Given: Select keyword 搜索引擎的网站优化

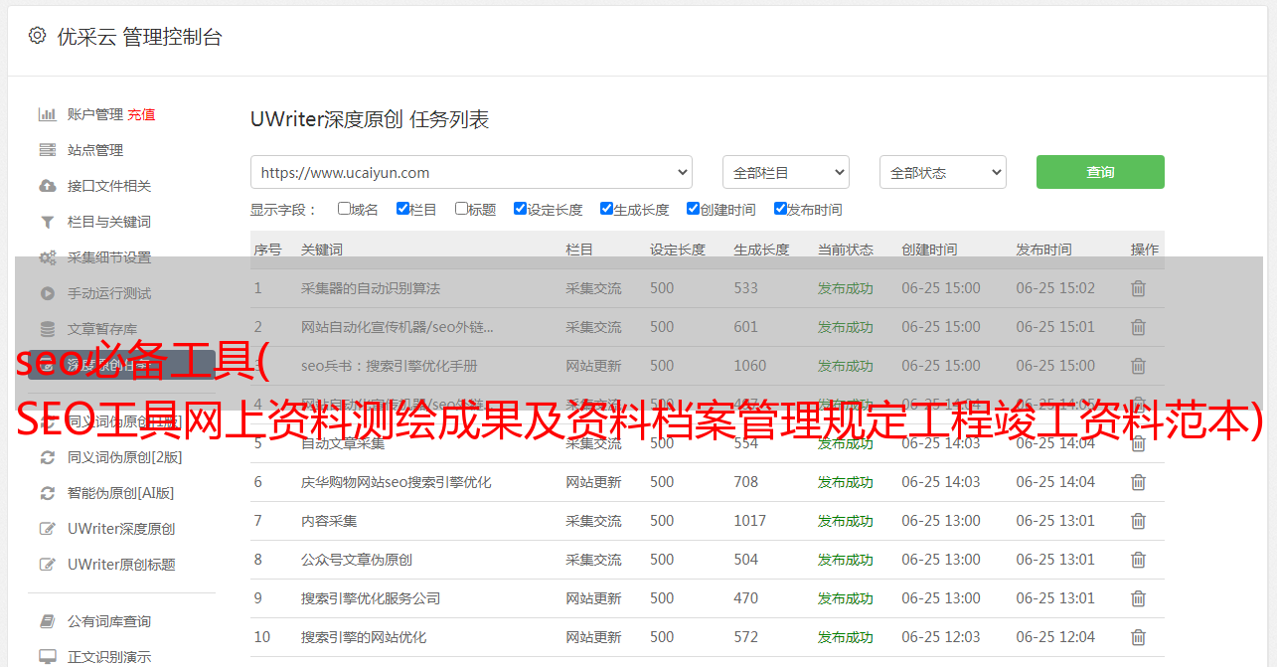Looking at the screenshot, I should coord(364,637).
